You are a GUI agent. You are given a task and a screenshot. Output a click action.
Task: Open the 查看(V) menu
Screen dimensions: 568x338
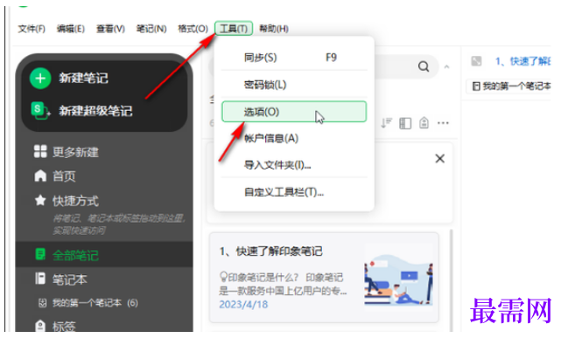[110, 29]
